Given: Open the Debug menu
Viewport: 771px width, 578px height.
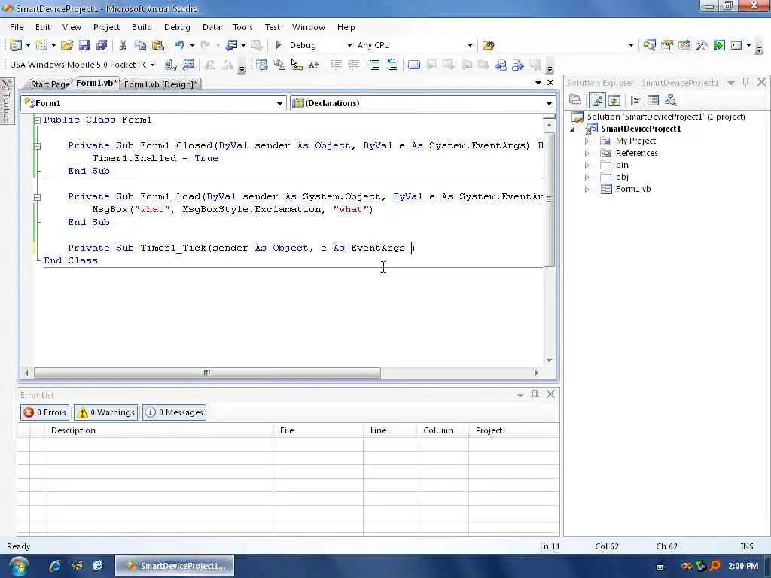Looking at the screenshot, I should [177, 27].
